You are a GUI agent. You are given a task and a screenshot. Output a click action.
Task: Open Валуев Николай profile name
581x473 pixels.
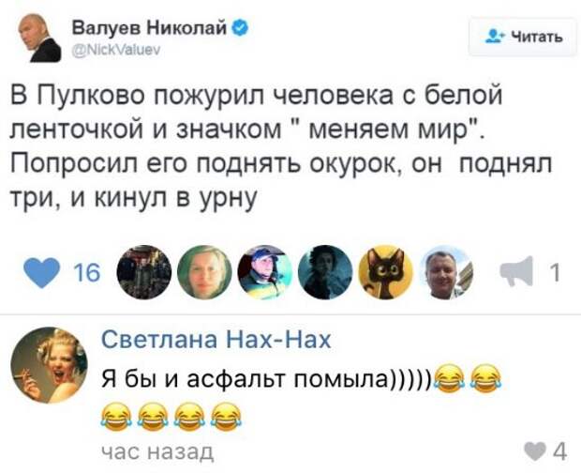[x=149, y=28]
